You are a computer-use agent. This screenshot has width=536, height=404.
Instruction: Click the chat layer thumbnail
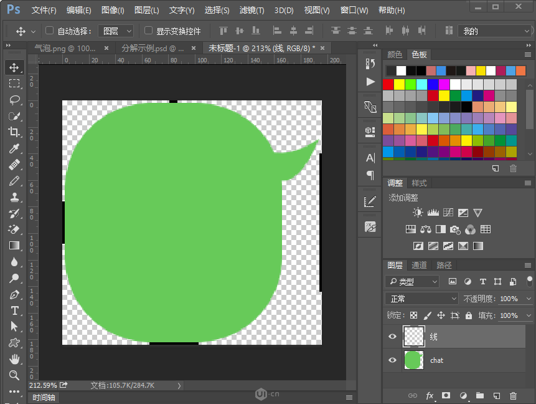click(x=413, y=360)
